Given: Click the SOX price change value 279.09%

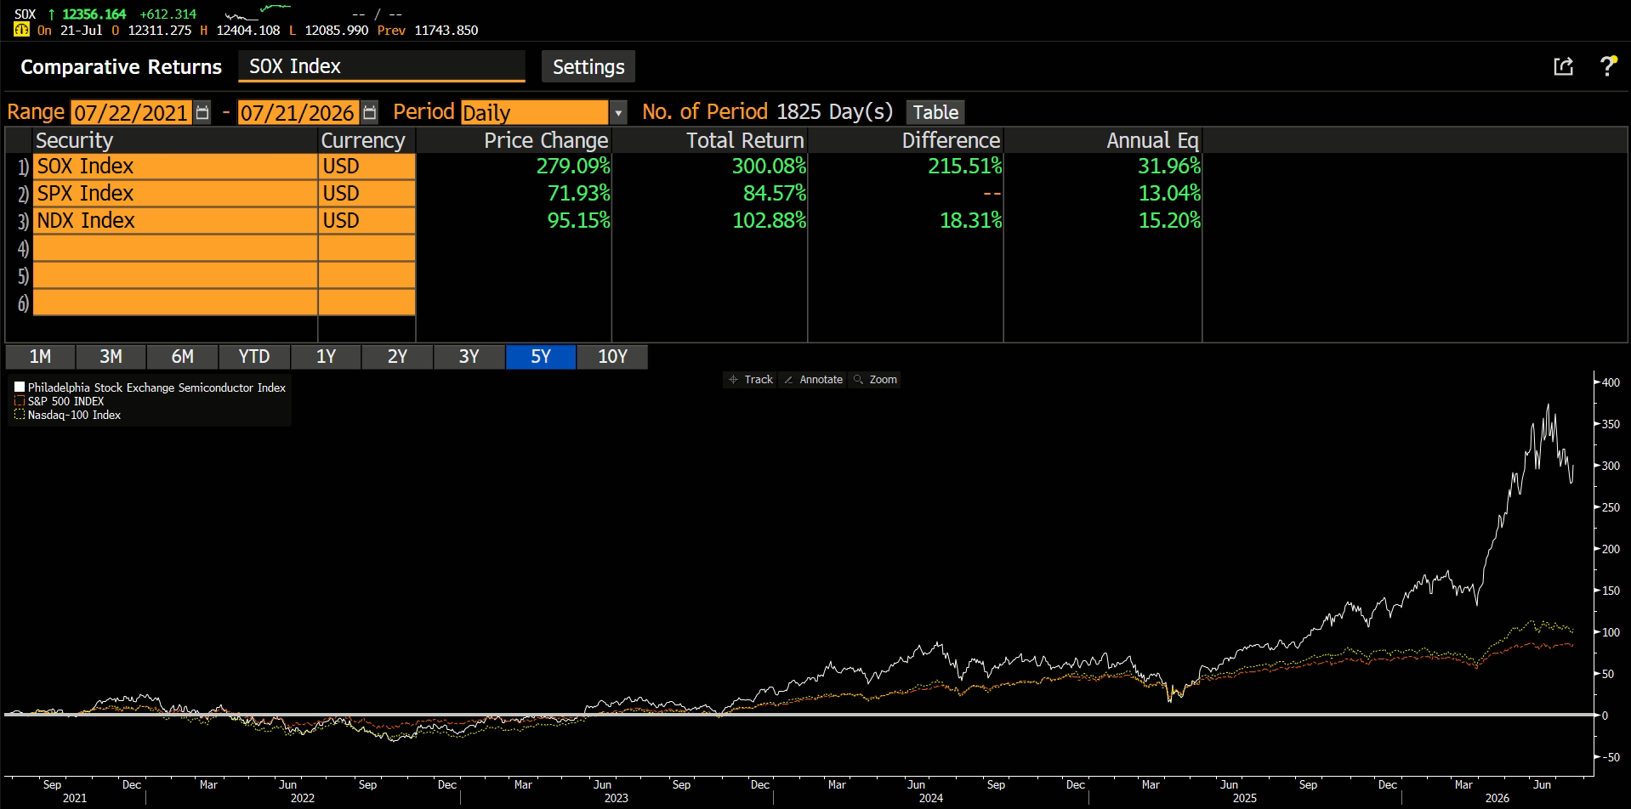Looking at the screenshot, I should coord(573,167).
